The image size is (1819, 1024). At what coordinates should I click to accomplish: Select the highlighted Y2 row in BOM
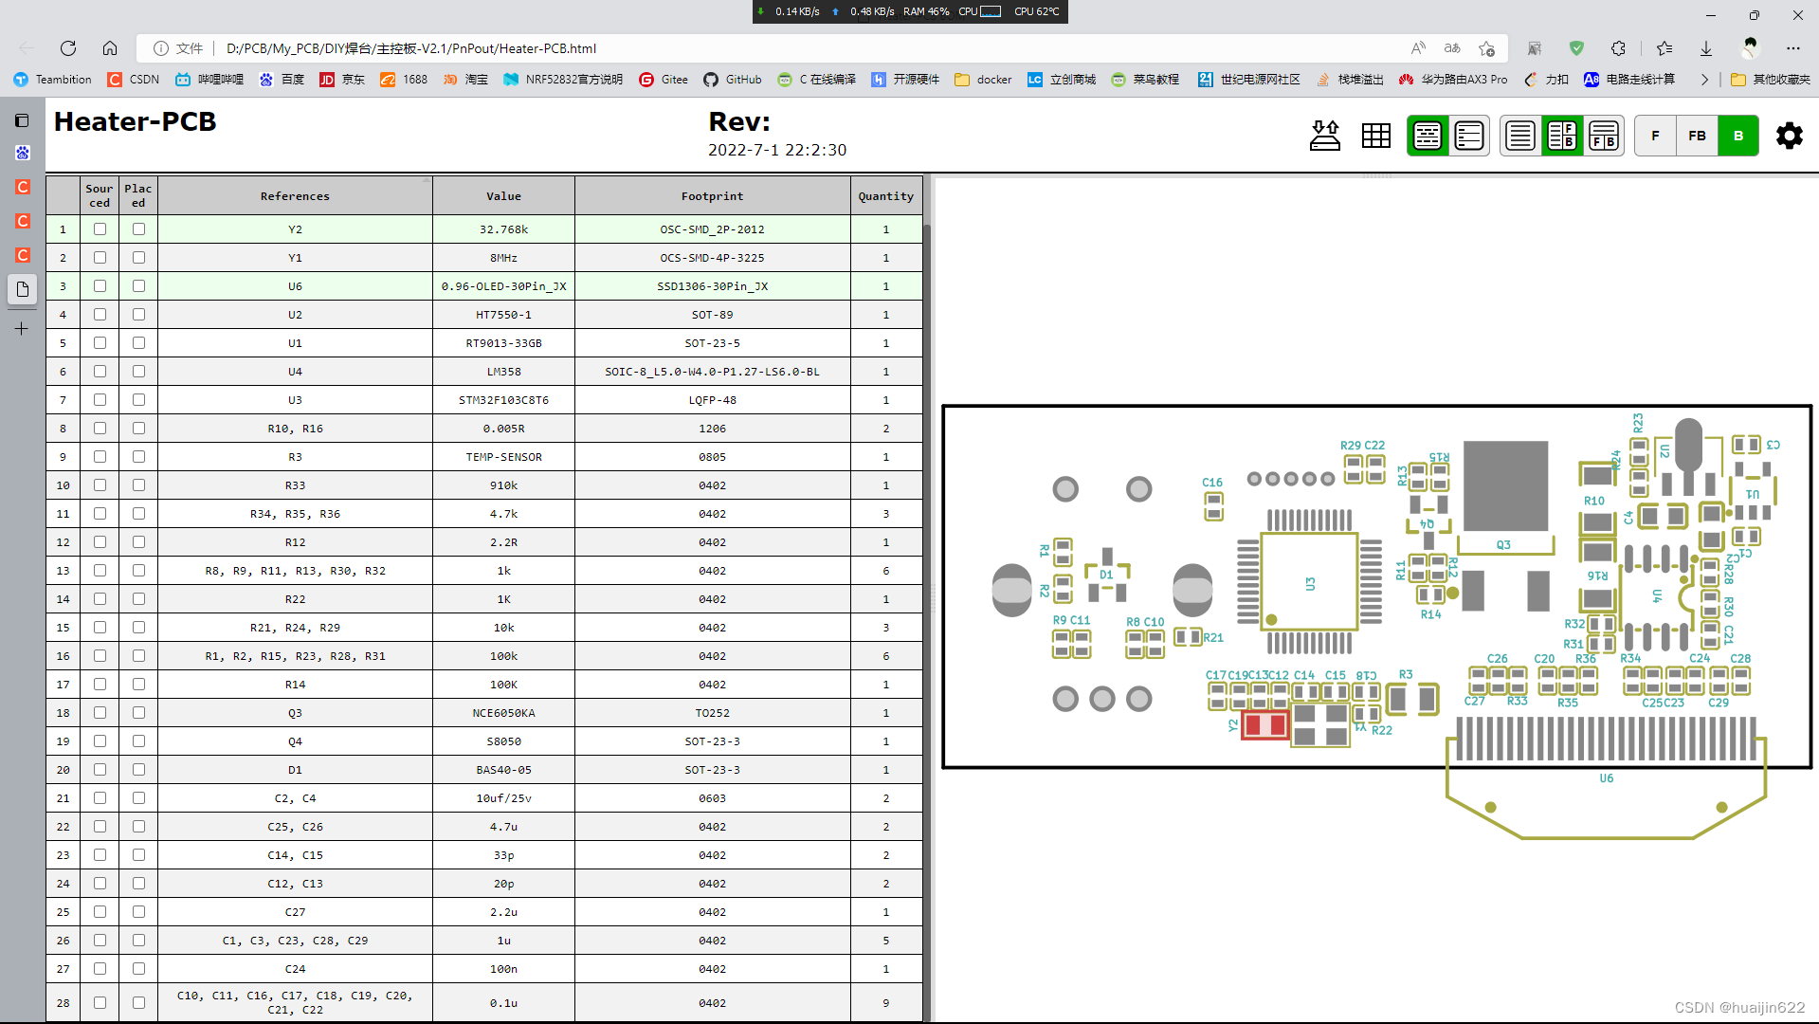295,229
